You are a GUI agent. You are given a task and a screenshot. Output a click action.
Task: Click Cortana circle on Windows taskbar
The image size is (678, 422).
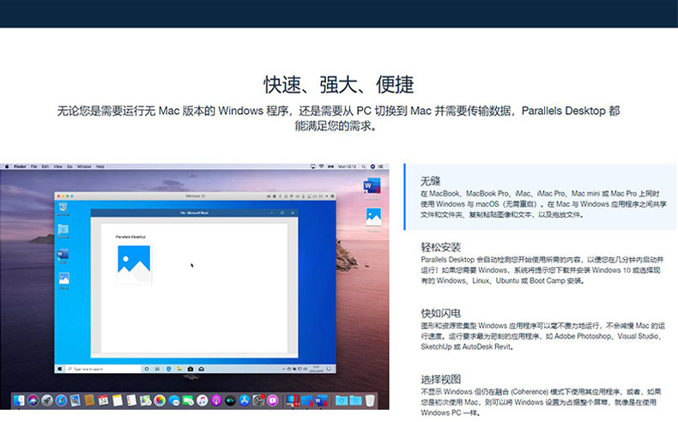click(147, 369)
